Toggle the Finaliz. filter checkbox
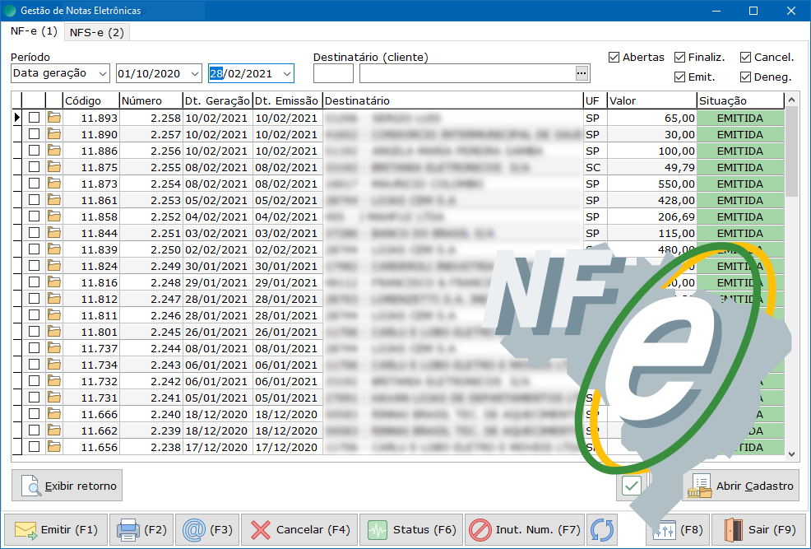Image resolution: width=811 pixels, height=549 pixels. 680,58
